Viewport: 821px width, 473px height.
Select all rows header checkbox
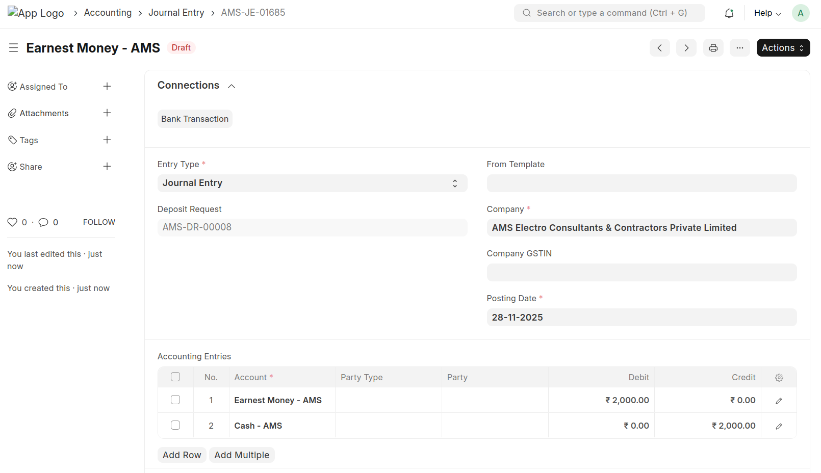pyautogui.click(x=175, y=377)
